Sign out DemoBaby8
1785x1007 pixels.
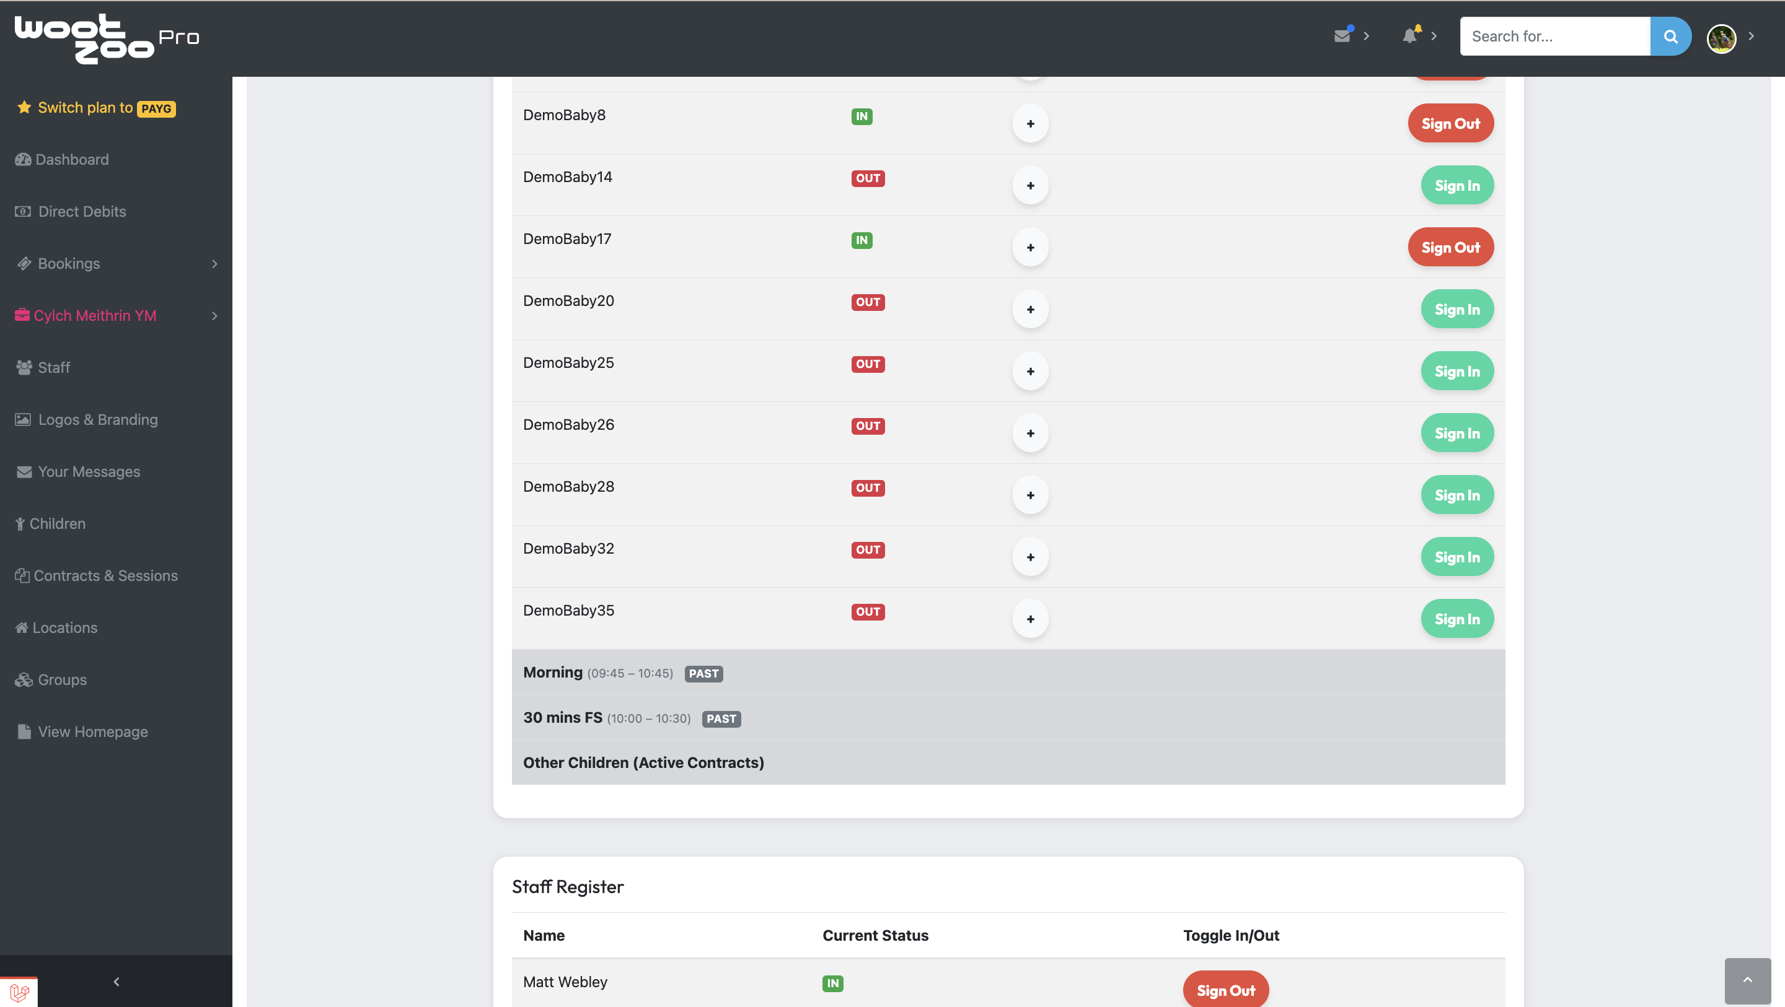point(1450,123)
